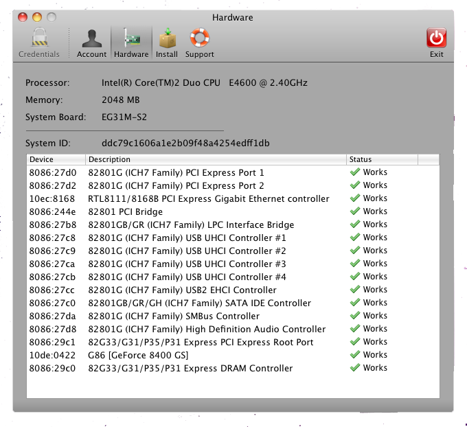Click the Express DRAM Controller description
Viewport: 467px width, 427px height.
[190, 369]
